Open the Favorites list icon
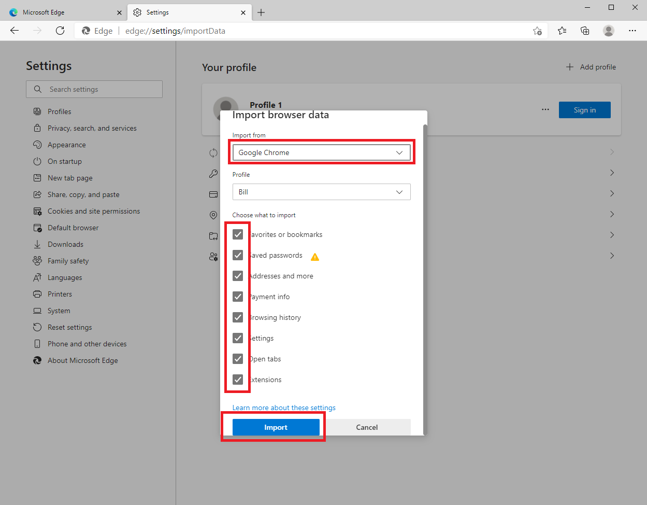The image size is (647, 505). (562, 31)
